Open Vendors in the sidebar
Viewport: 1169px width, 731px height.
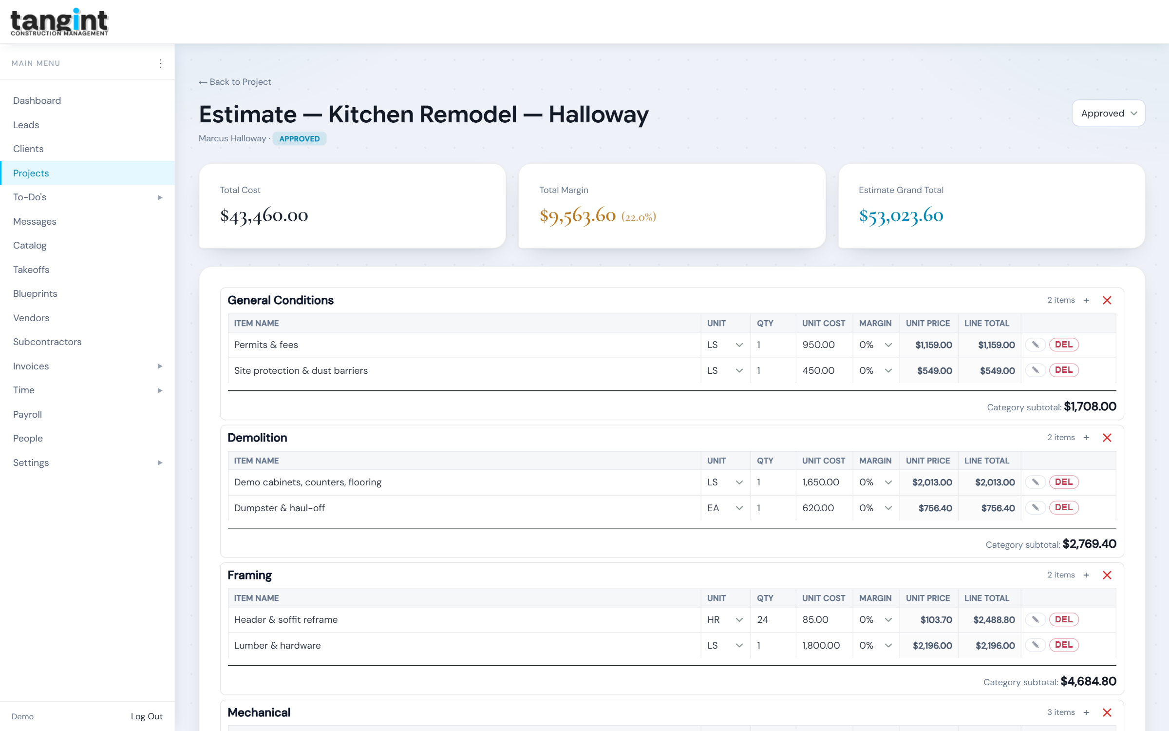87,318
